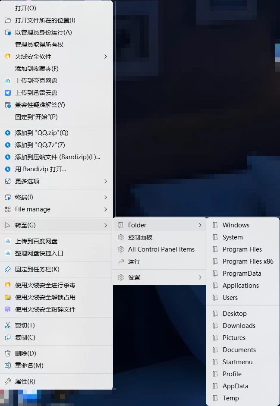Click the wrench icon beside 属性(R)
This screenshot has width=280, height=406.
coord(8,381)
